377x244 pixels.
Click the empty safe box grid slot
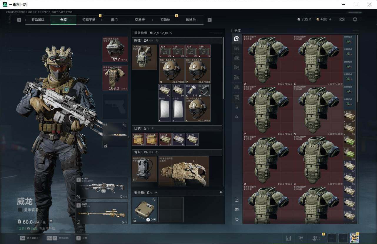click(171, 209)
